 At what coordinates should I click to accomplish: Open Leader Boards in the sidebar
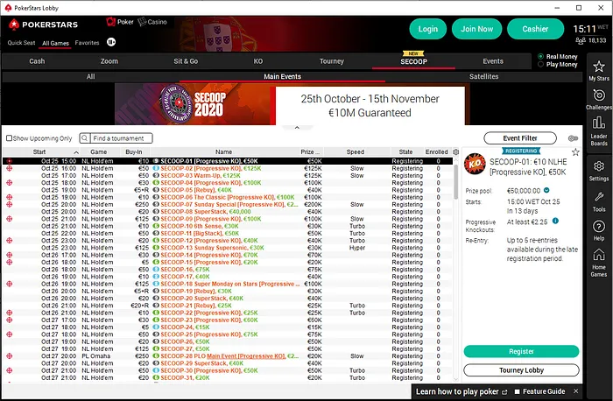(598, 131)
